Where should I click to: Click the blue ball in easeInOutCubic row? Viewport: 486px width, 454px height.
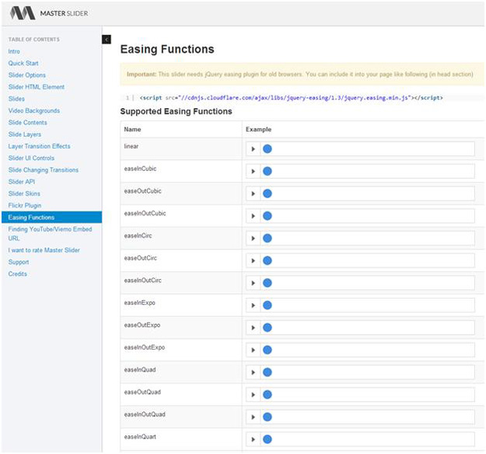pos(267,216)
